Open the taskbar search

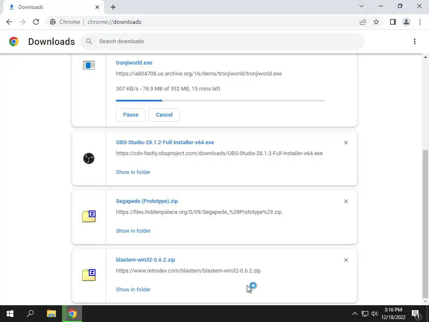coord(30,314)
